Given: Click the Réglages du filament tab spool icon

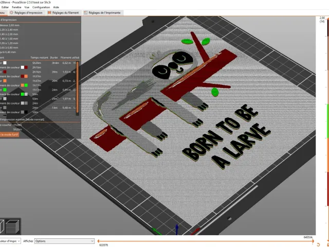Looking at the screenshot, I should tap(49, 12).
